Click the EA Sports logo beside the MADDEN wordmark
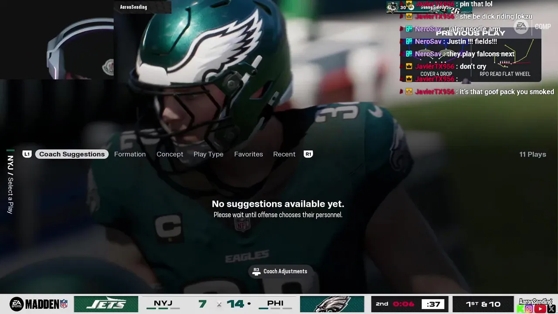 click(x=17, y=304)
